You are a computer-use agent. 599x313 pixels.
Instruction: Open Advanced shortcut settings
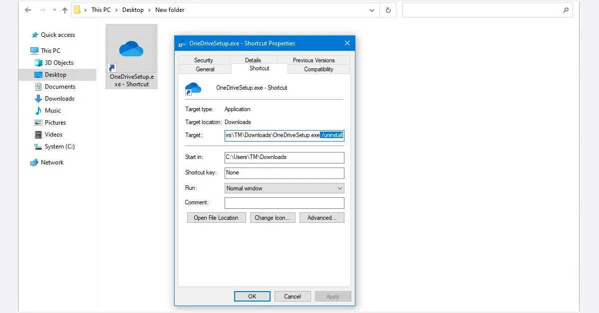pyautogui.click(x=322, y=218)
